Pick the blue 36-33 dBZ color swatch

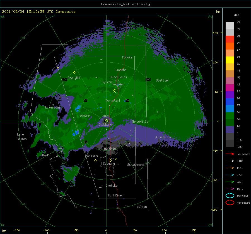tap(230, 102)
